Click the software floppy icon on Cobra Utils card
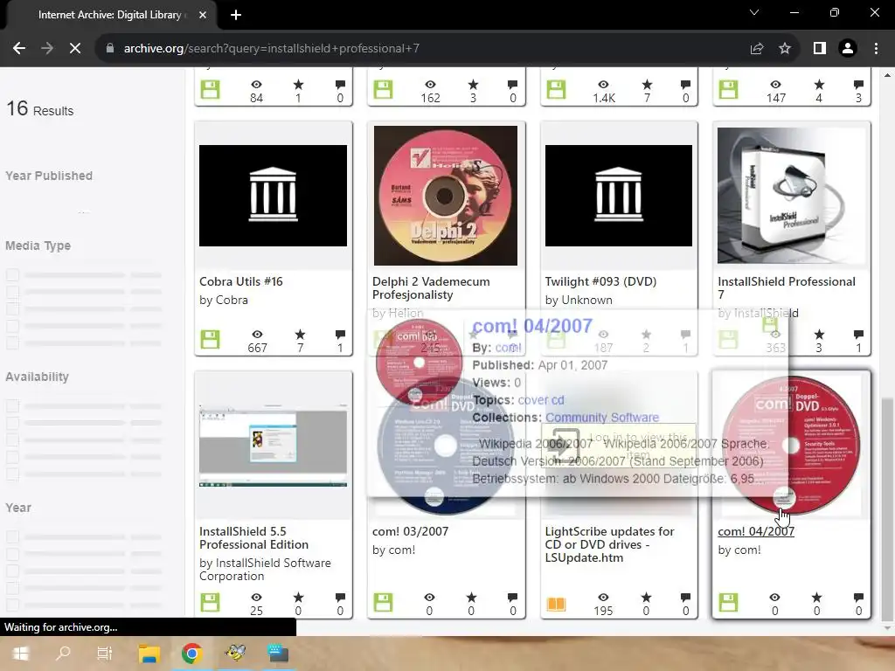The height and width of the screenshot is (671, 895). tap(210, 340)
